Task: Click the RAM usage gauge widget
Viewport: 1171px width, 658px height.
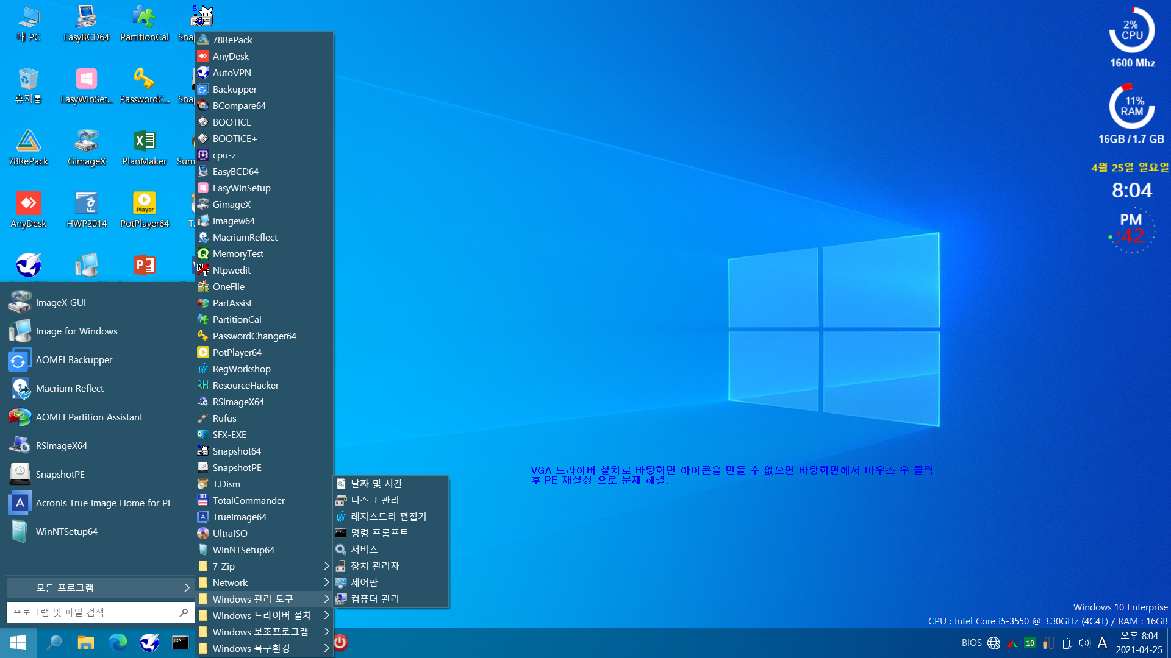Action: 1132,106
